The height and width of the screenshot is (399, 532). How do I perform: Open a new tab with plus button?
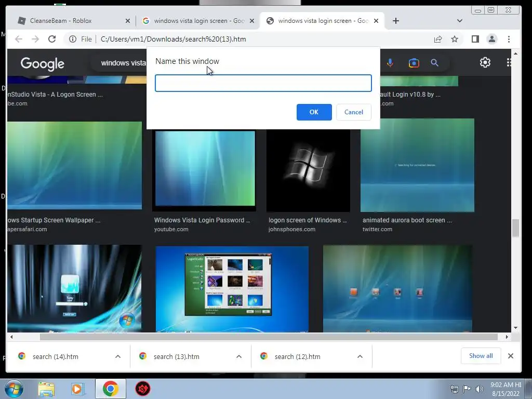click(x=395, y=21)
